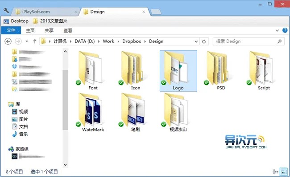290x177 pixels.
Task: Select the Logo folder
Action: 178,71
